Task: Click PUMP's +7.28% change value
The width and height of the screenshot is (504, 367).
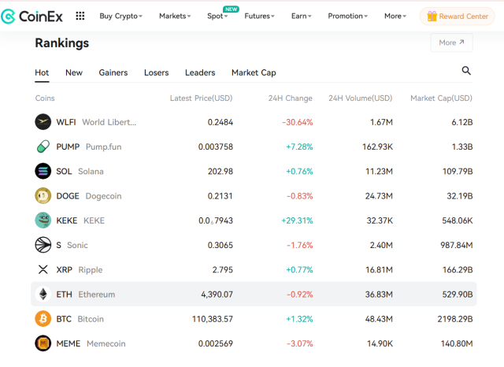Action: pos(299,146)
